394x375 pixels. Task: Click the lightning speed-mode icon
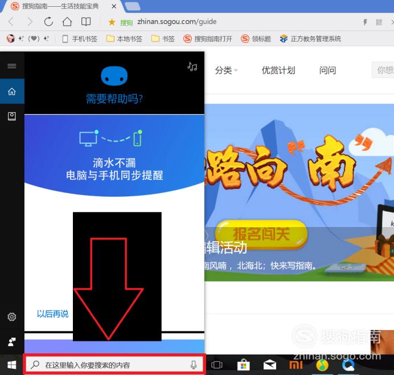point(365,22)
